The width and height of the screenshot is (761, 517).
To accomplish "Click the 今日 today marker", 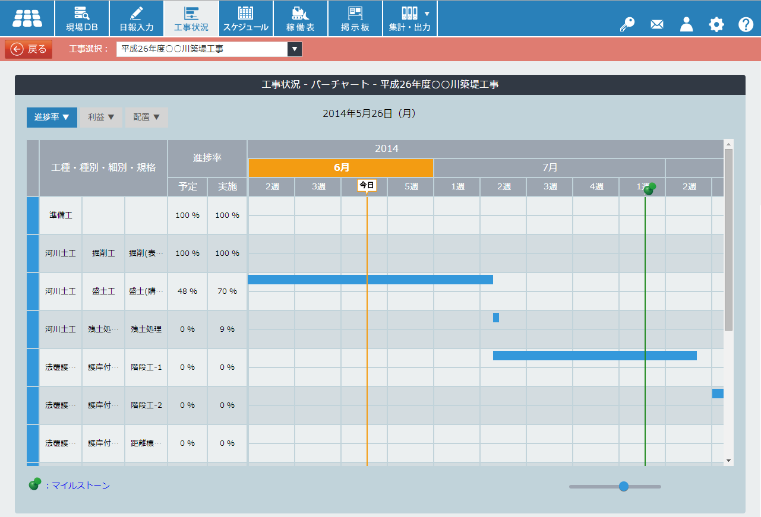I will (367, 185).
